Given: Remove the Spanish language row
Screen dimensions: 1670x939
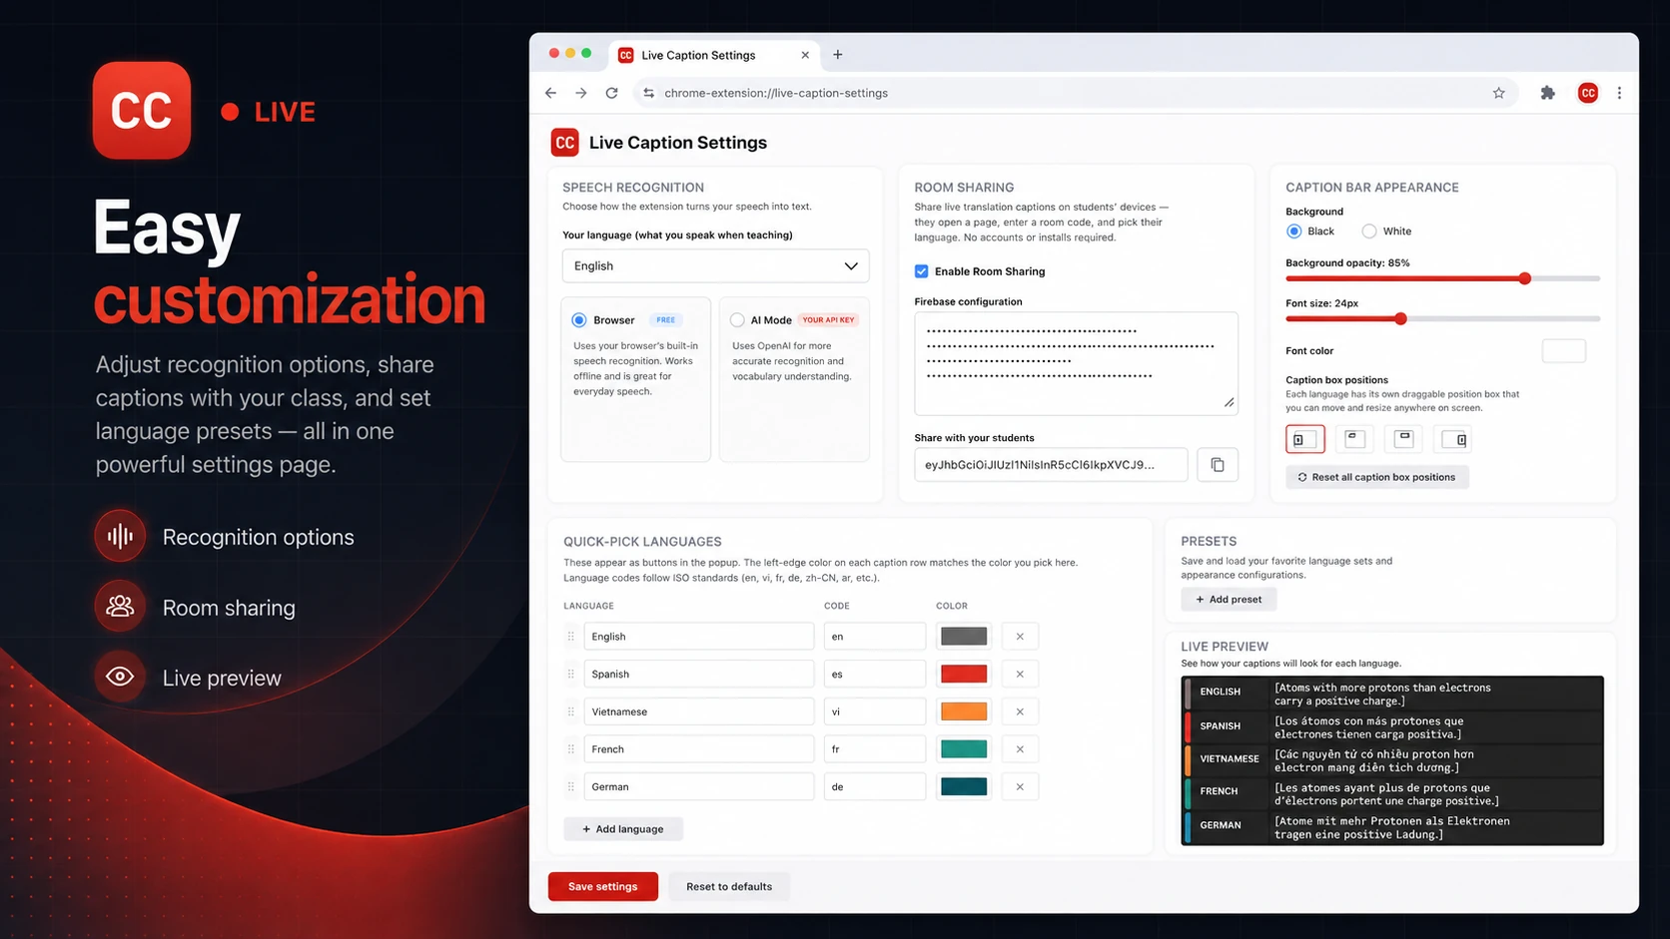Looking at the screenshot, I should tap(1020, 674).
